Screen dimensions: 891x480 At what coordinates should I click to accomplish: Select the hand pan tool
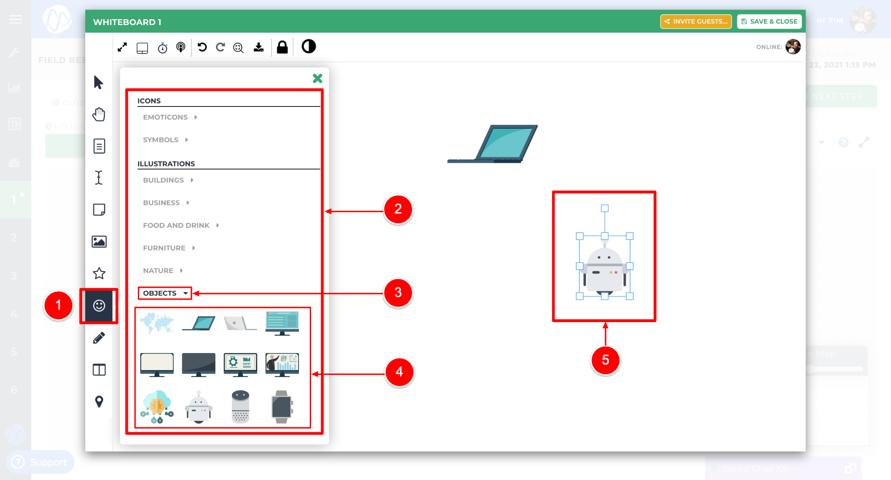click(x=99, y=114)
